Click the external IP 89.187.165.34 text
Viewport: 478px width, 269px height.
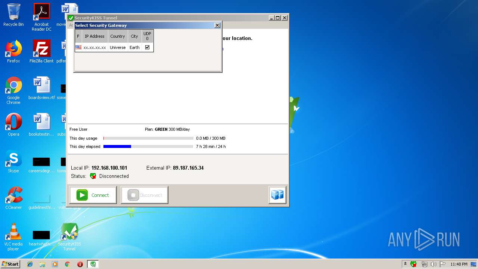click(x=188, y=168)
